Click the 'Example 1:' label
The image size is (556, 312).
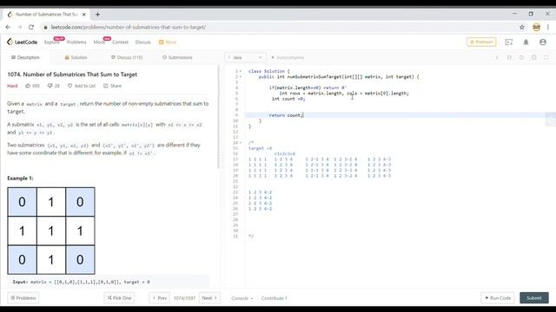pos(20,178)
